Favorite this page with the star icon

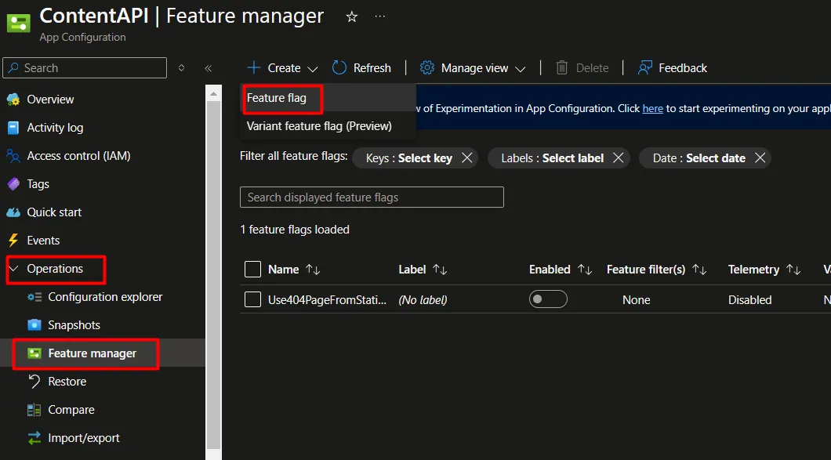pos(351,17)
